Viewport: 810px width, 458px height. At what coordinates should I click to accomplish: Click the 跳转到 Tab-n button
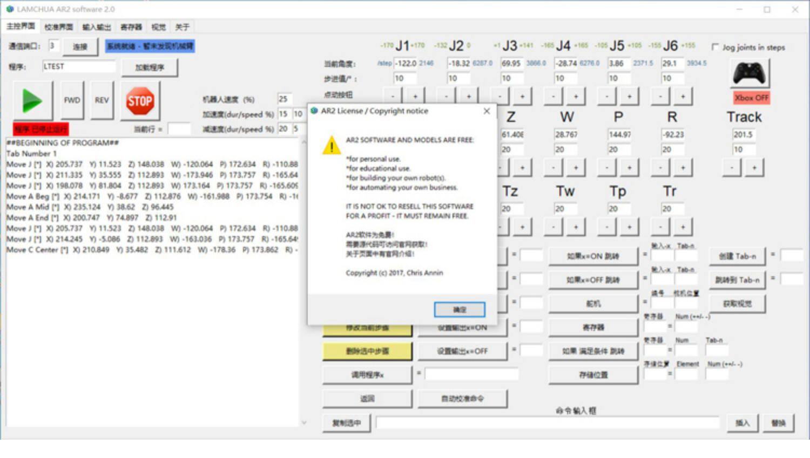738,280
